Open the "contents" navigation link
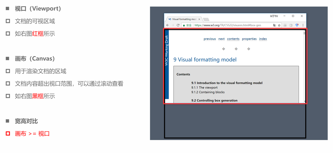This screenshot has width=333, height=153. 233,39
